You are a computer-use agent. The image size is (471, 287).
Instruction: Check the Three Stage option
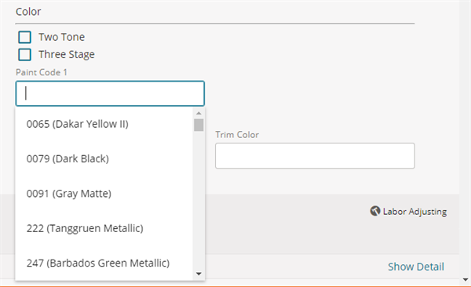(x=24, y=55)
